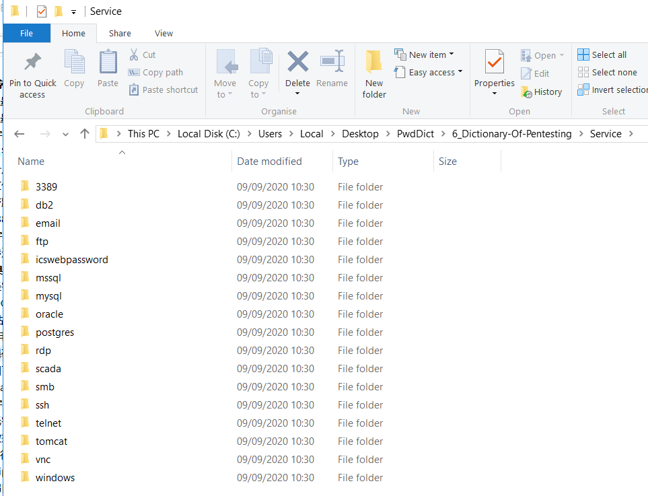Sort by the Date modified column header
This screenshot has width=648, height=496.
pos(269,162)
